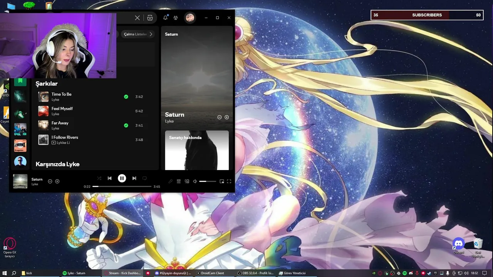Image resolution: width=493 pixels, height=277 pixels.
Task: Switch to the DroidCam Client taskbar item
Action: coord(214,273)
